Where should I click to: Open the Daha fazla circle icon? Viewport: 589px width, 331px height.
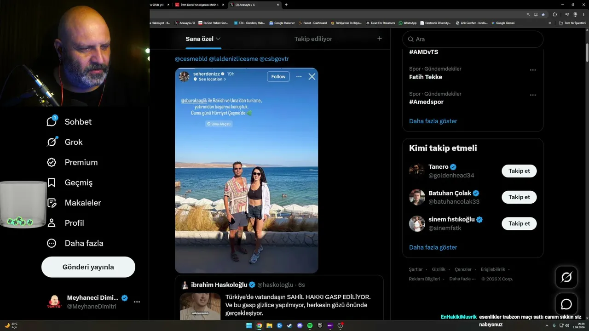52,243
